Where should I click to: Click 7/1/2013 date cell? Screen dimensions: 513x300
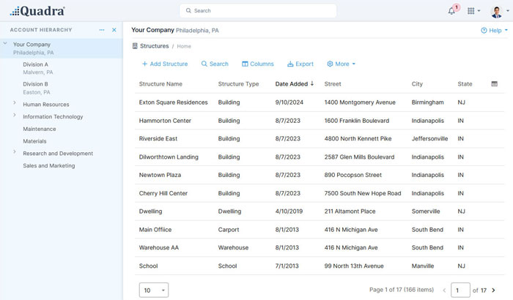[287, 266]
